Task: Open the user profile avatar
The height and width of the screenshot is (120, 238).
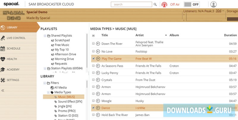Action: pos(214,4)
